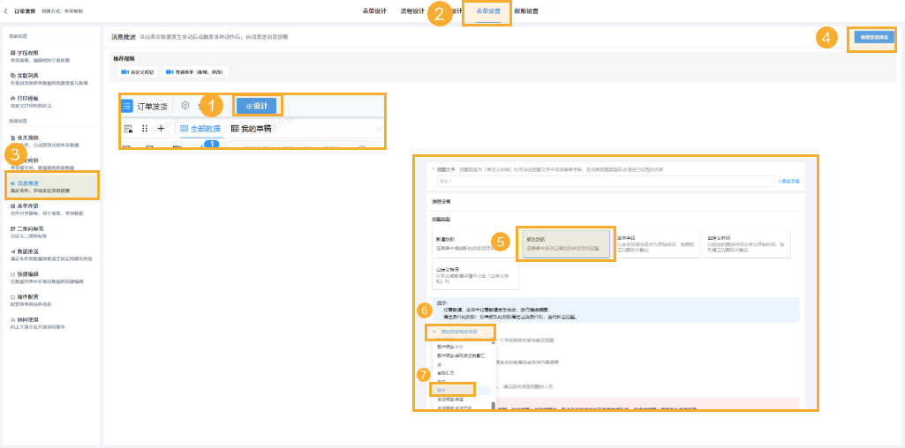The image size is (905, 448).
Task: Switch to the 表单设计 tab
Action: click(374, 11)
